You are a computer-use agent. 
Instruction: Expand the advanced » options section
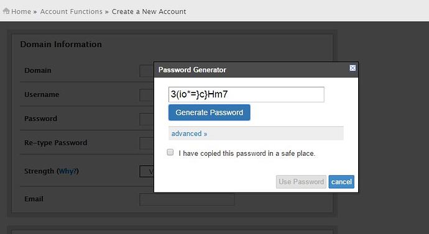[x=189, y=133]
